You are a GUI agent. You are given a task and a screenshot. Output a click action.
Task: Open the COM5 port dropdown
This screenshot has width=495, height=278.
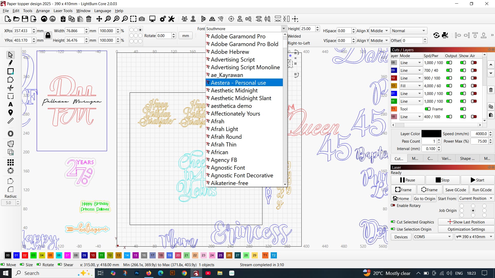pyautogui.click(x=432, y=237)
